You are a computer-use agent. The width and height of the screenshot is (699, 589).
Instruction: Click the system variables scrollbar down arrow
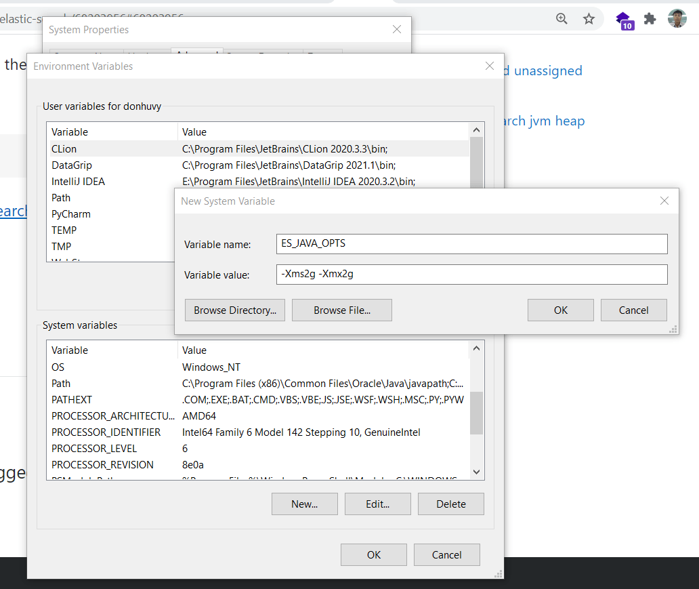click(x=476, y=472)
